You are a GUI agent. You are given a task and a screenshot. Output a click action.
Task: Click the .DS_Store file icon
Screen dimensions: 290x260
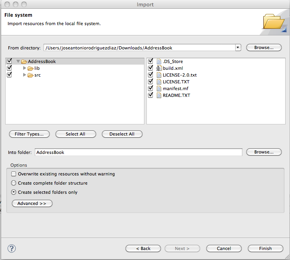[159, 61]
